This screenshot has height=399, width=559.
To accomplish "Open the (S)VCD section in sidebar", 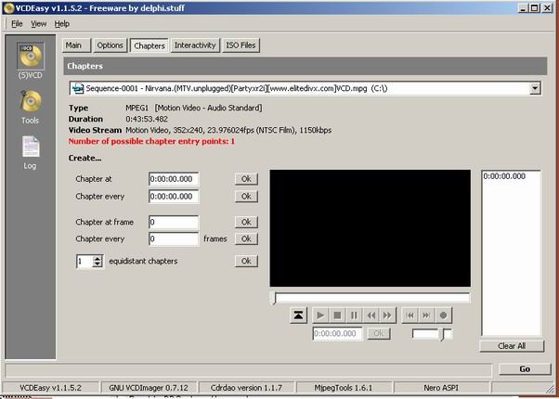I will tap(31, 60).
